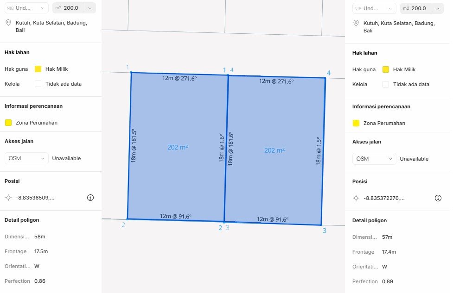Click the crosshair icon in right Posisi section

[x=356, y=198]
